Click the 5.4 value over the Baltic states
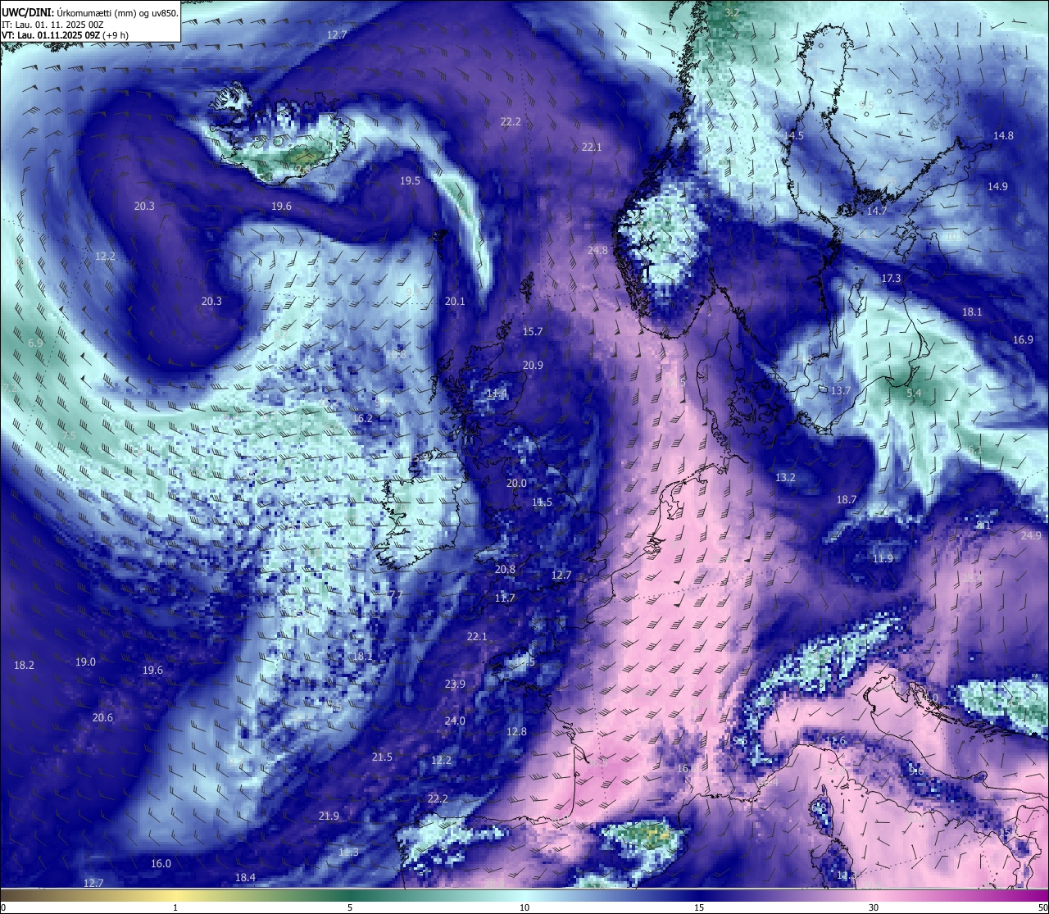The image size is (1049, 914). (x=914, y=393)
